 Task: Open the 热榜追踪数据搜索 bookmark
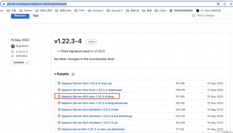click(x=181, y=10)
